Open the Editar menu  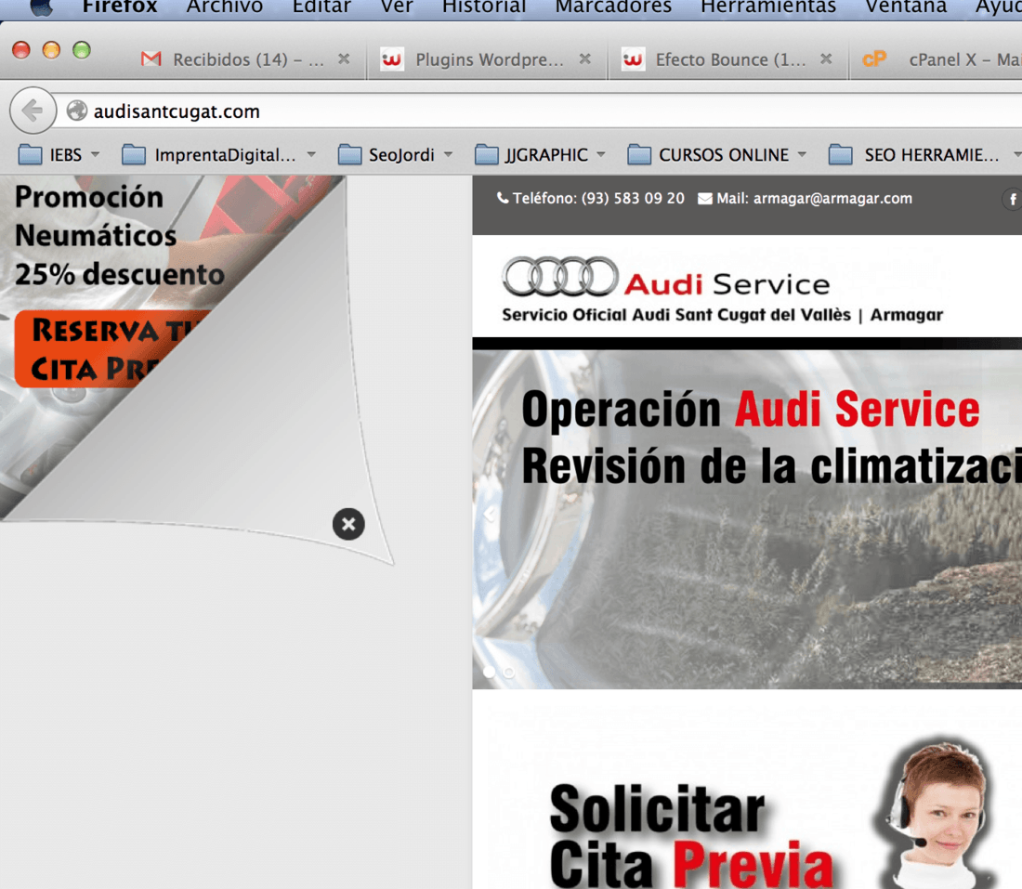[x=322, y=7]
